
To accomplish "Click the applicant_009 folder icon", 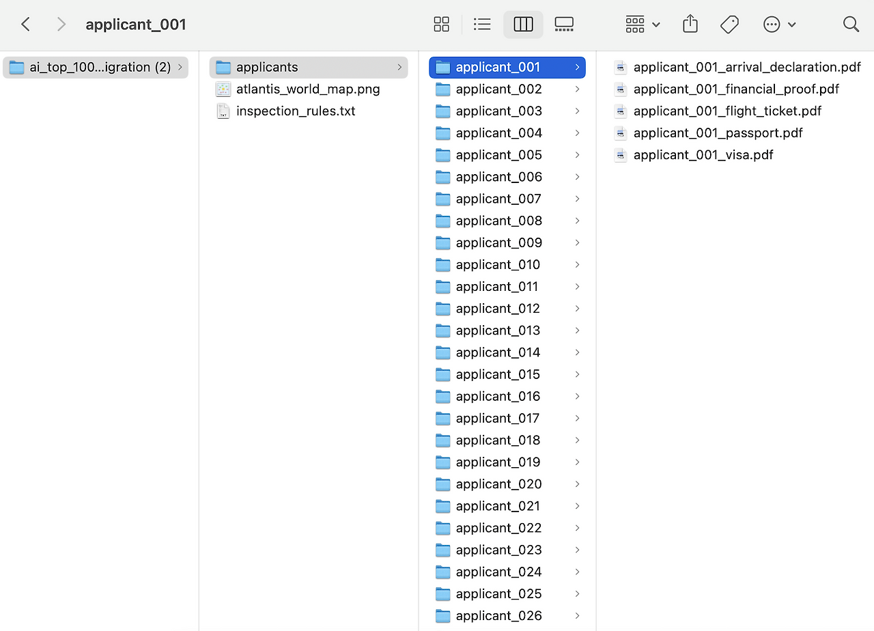I will coord(443,242).
